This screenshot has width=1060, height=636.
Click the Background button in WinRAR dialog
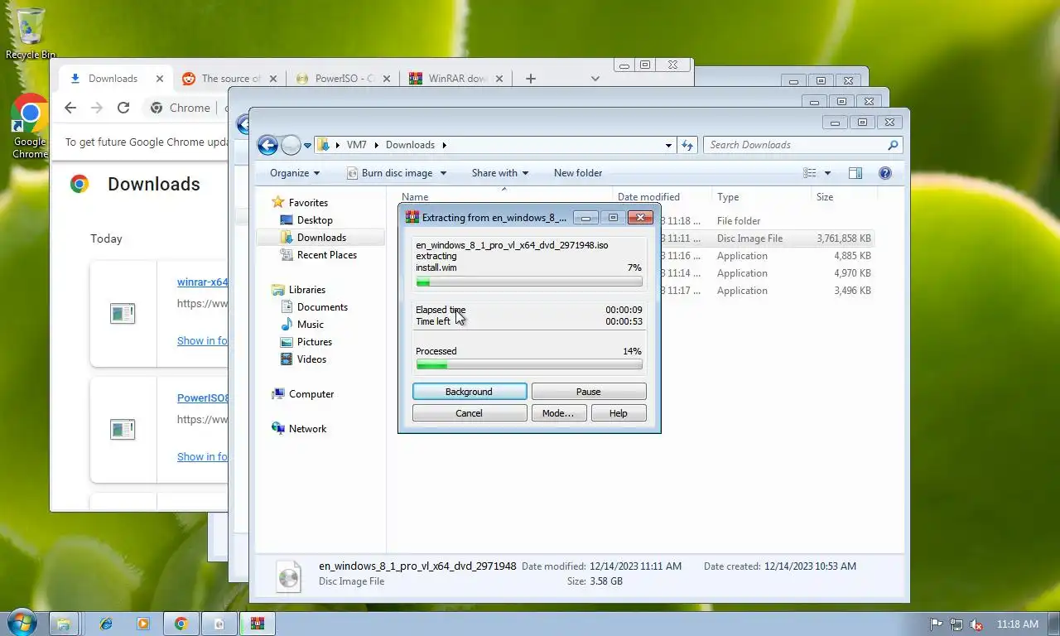click(470, 392)
